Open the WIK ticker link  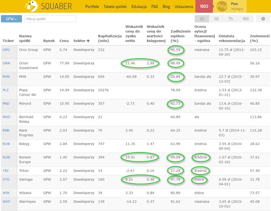click(6, 193)
